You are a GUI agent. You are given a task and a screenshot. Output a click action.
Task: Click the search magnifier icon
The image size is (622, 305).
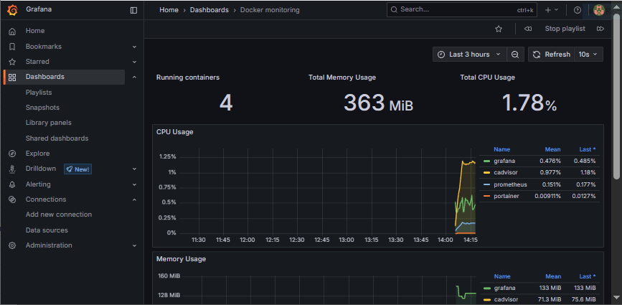[x=394, y=9]
